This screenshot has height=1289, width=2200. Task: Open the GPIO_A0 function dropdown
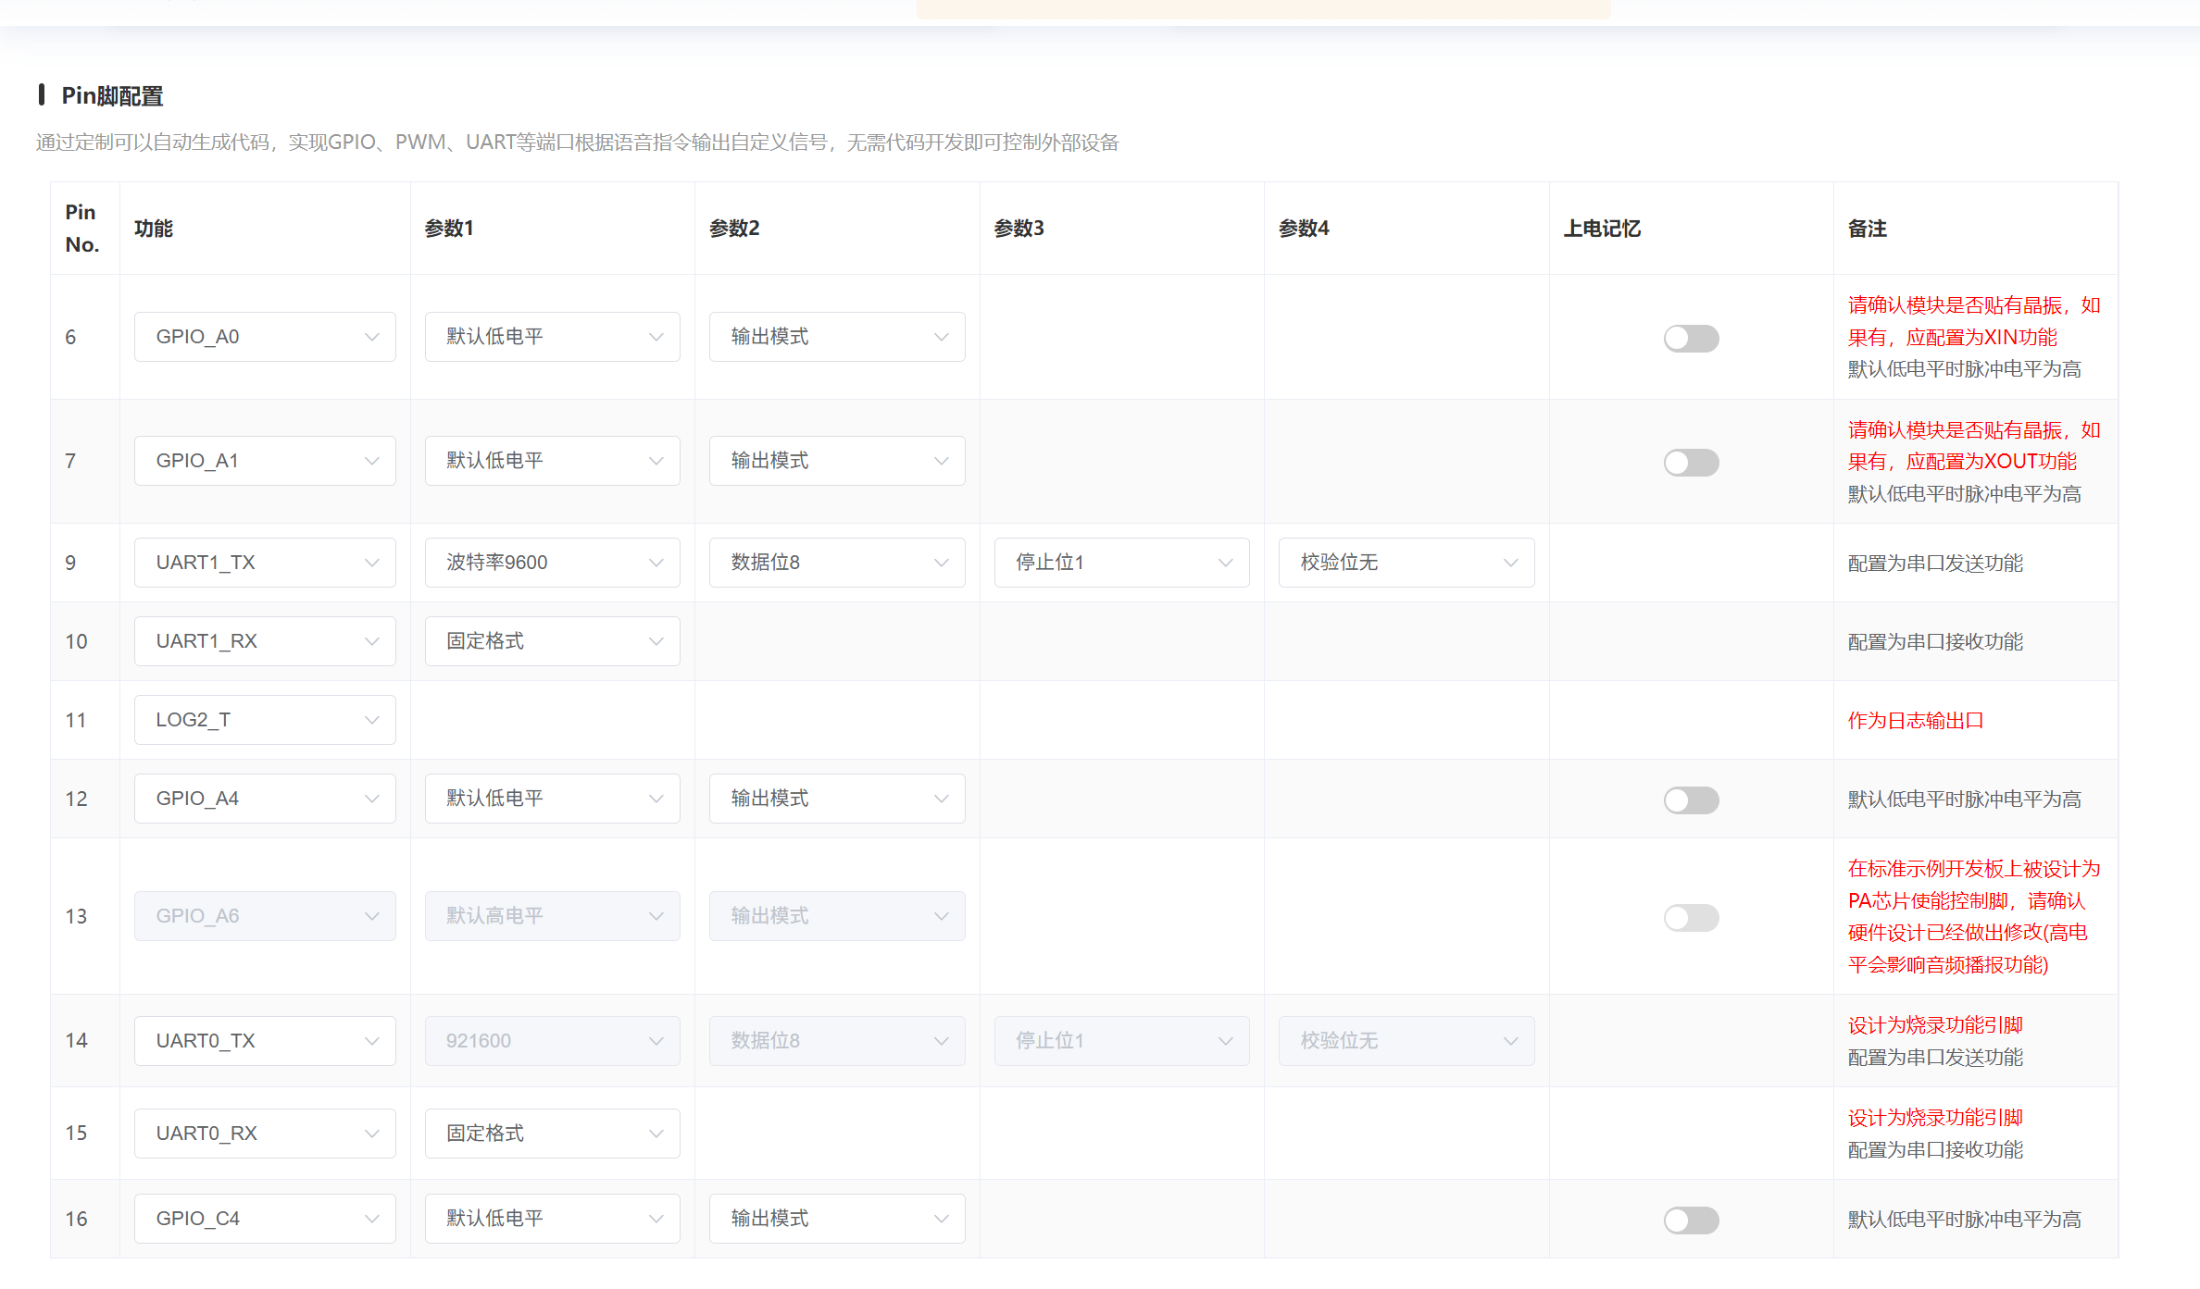265,337
